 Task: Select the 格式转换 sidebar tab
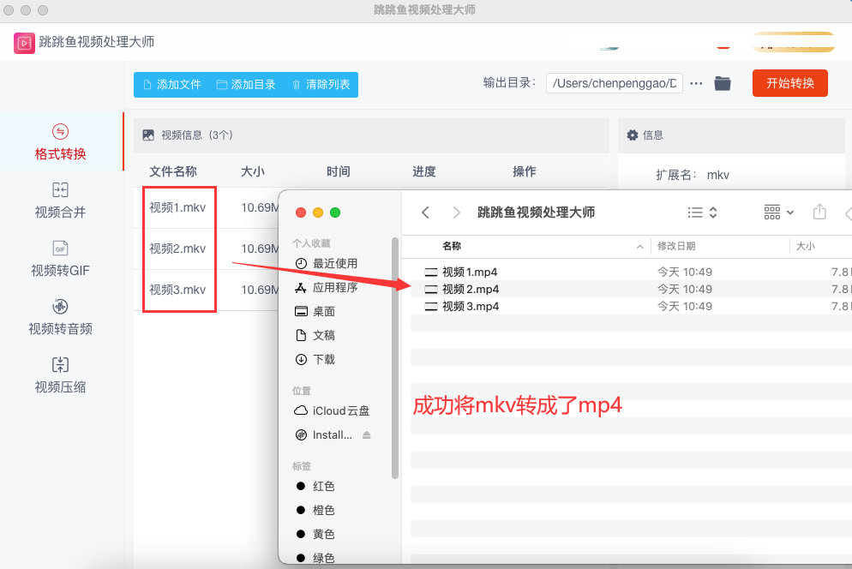click(60, 142)
